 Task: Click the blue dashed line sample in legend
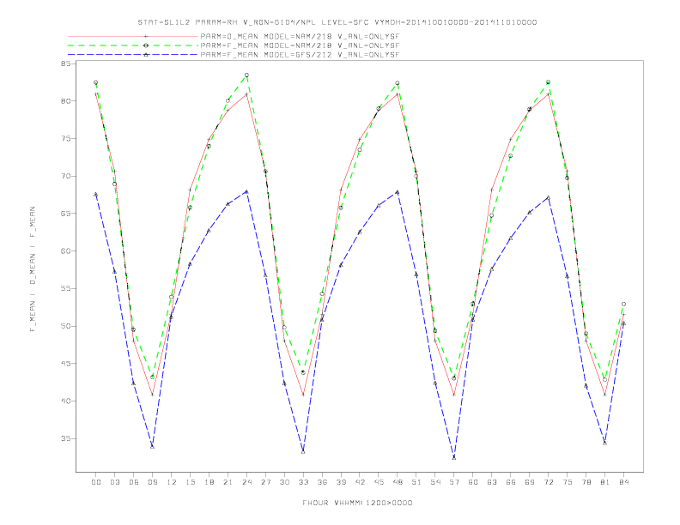[133, 55]
